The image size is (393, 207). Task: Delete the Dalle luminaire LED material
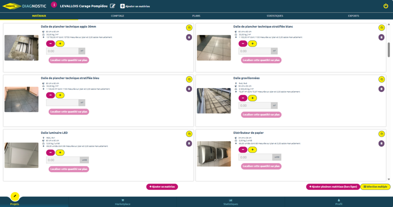tap(189, 143)
